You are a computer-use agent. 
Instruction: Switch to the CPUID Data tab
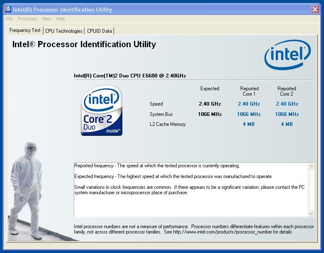(x=100, y=31)
